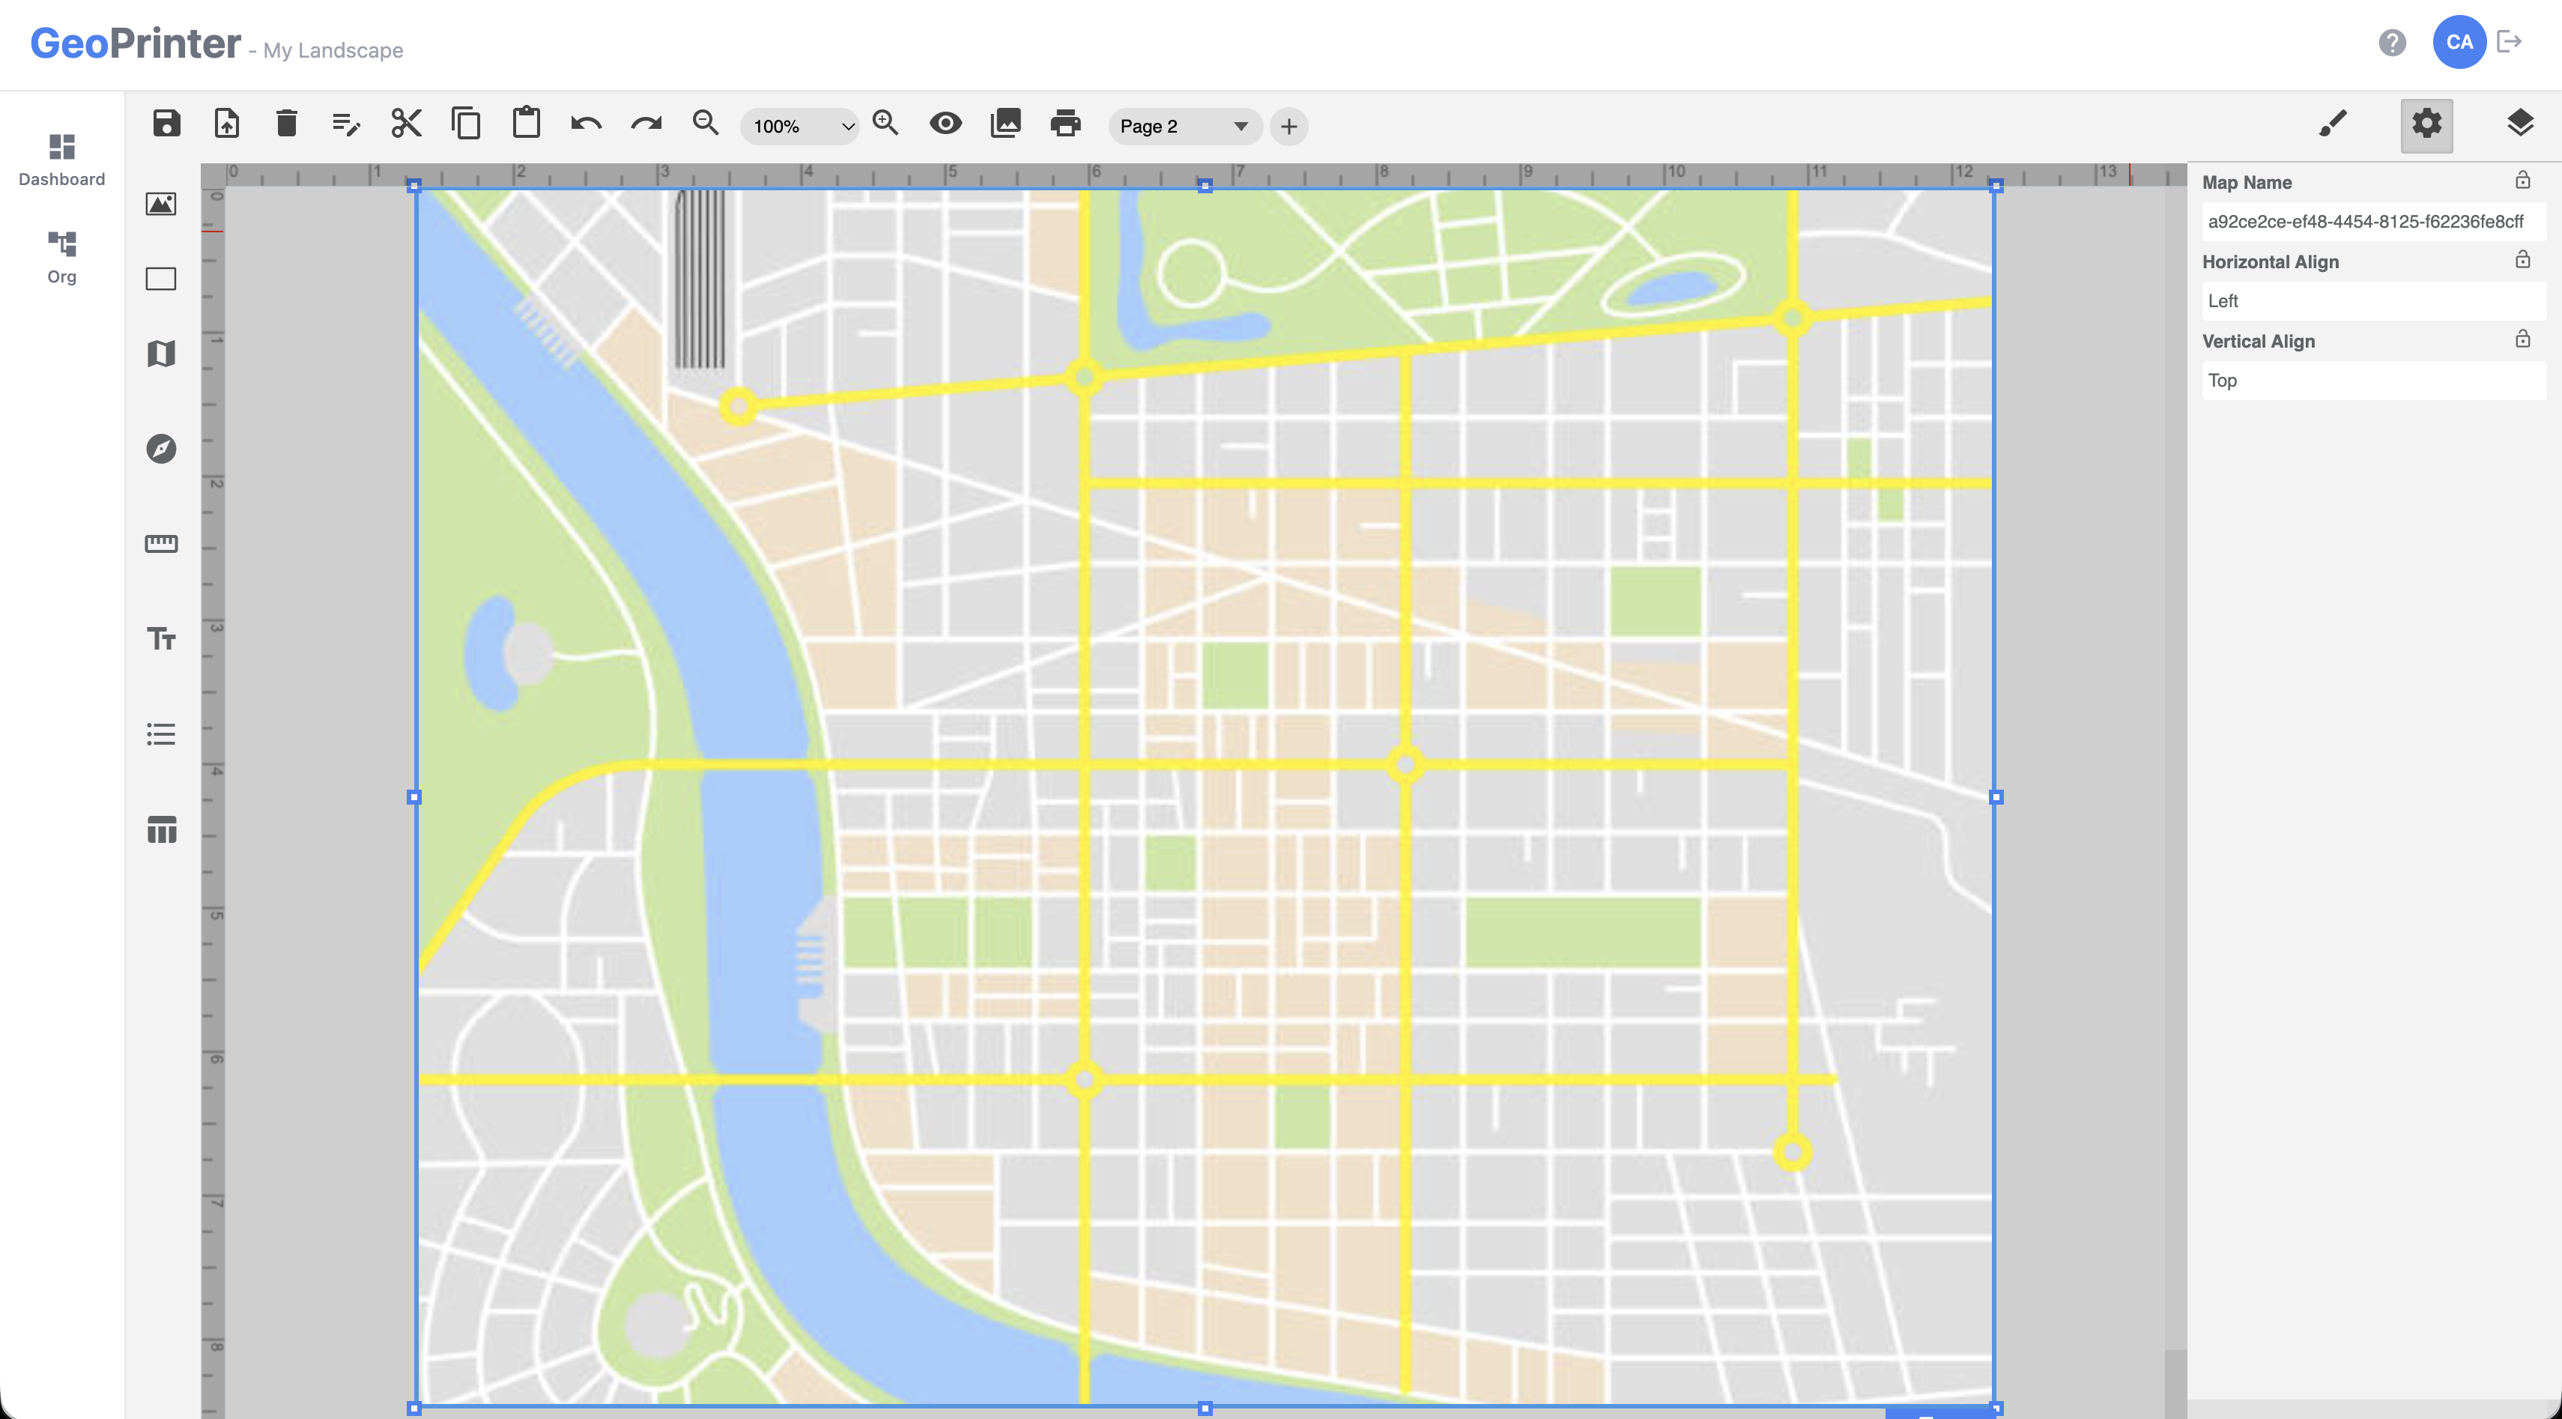Image resolution: width=2562 pixels, height=1419 pixels.
Task: Redo the last action
Action: click(x=646, y=124)
